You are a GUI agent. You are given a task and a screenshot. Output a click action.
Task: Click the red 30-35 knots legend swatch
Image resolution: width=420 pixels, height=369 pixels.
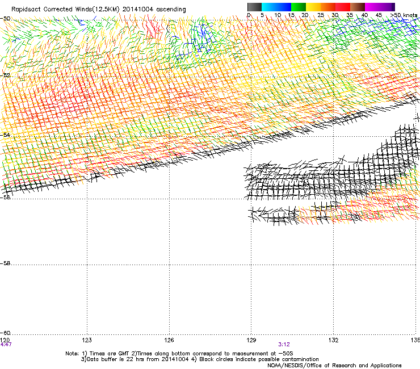click(343, 7)
